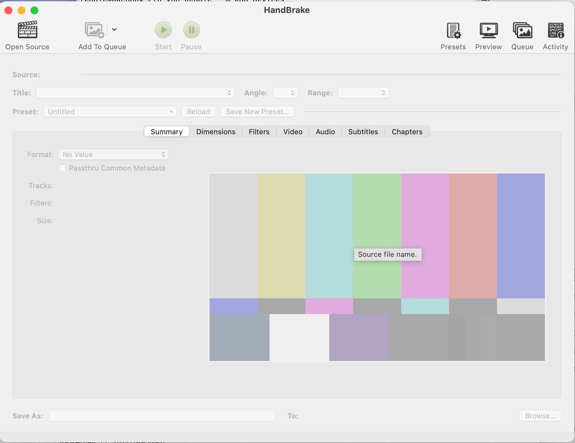Open the Range type selector
Viewport: 575px width, 443px height.
364,93
